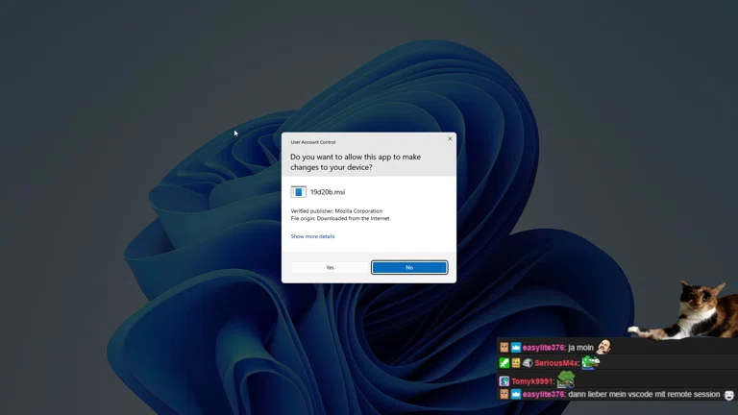Close the User Account Control dialog
This screenshot has width=738, height=415.
pyautogui.click(x=450, y=139)
